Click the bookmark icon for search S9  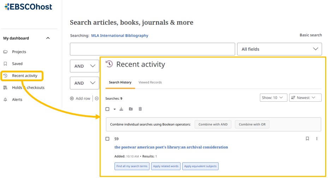(x=307, y=139)
